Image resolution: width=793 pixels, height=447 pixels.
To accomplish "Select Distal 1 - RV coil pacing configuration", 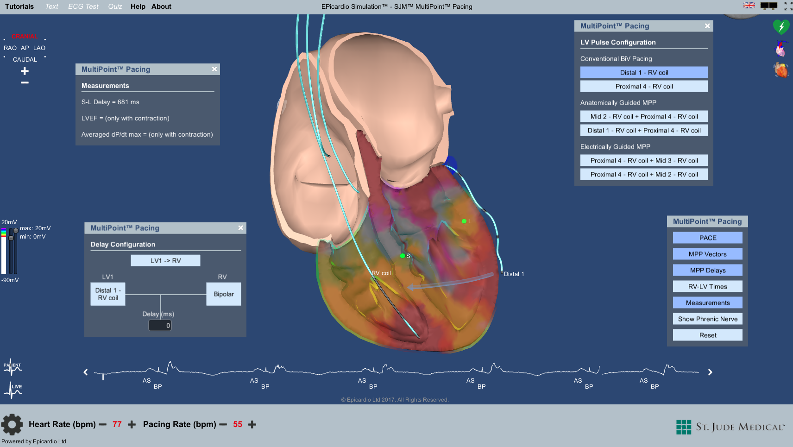I will pyautogui.click(x=644, y=72).
